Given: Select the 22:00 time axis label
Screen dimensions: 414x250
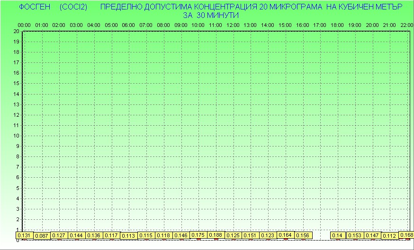Looking at the screenshot, I should pos(406,25).
